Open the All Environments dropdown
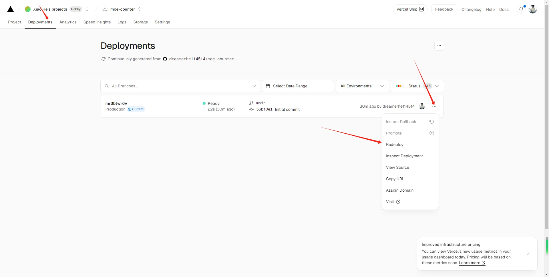 (x=362, y=86)
